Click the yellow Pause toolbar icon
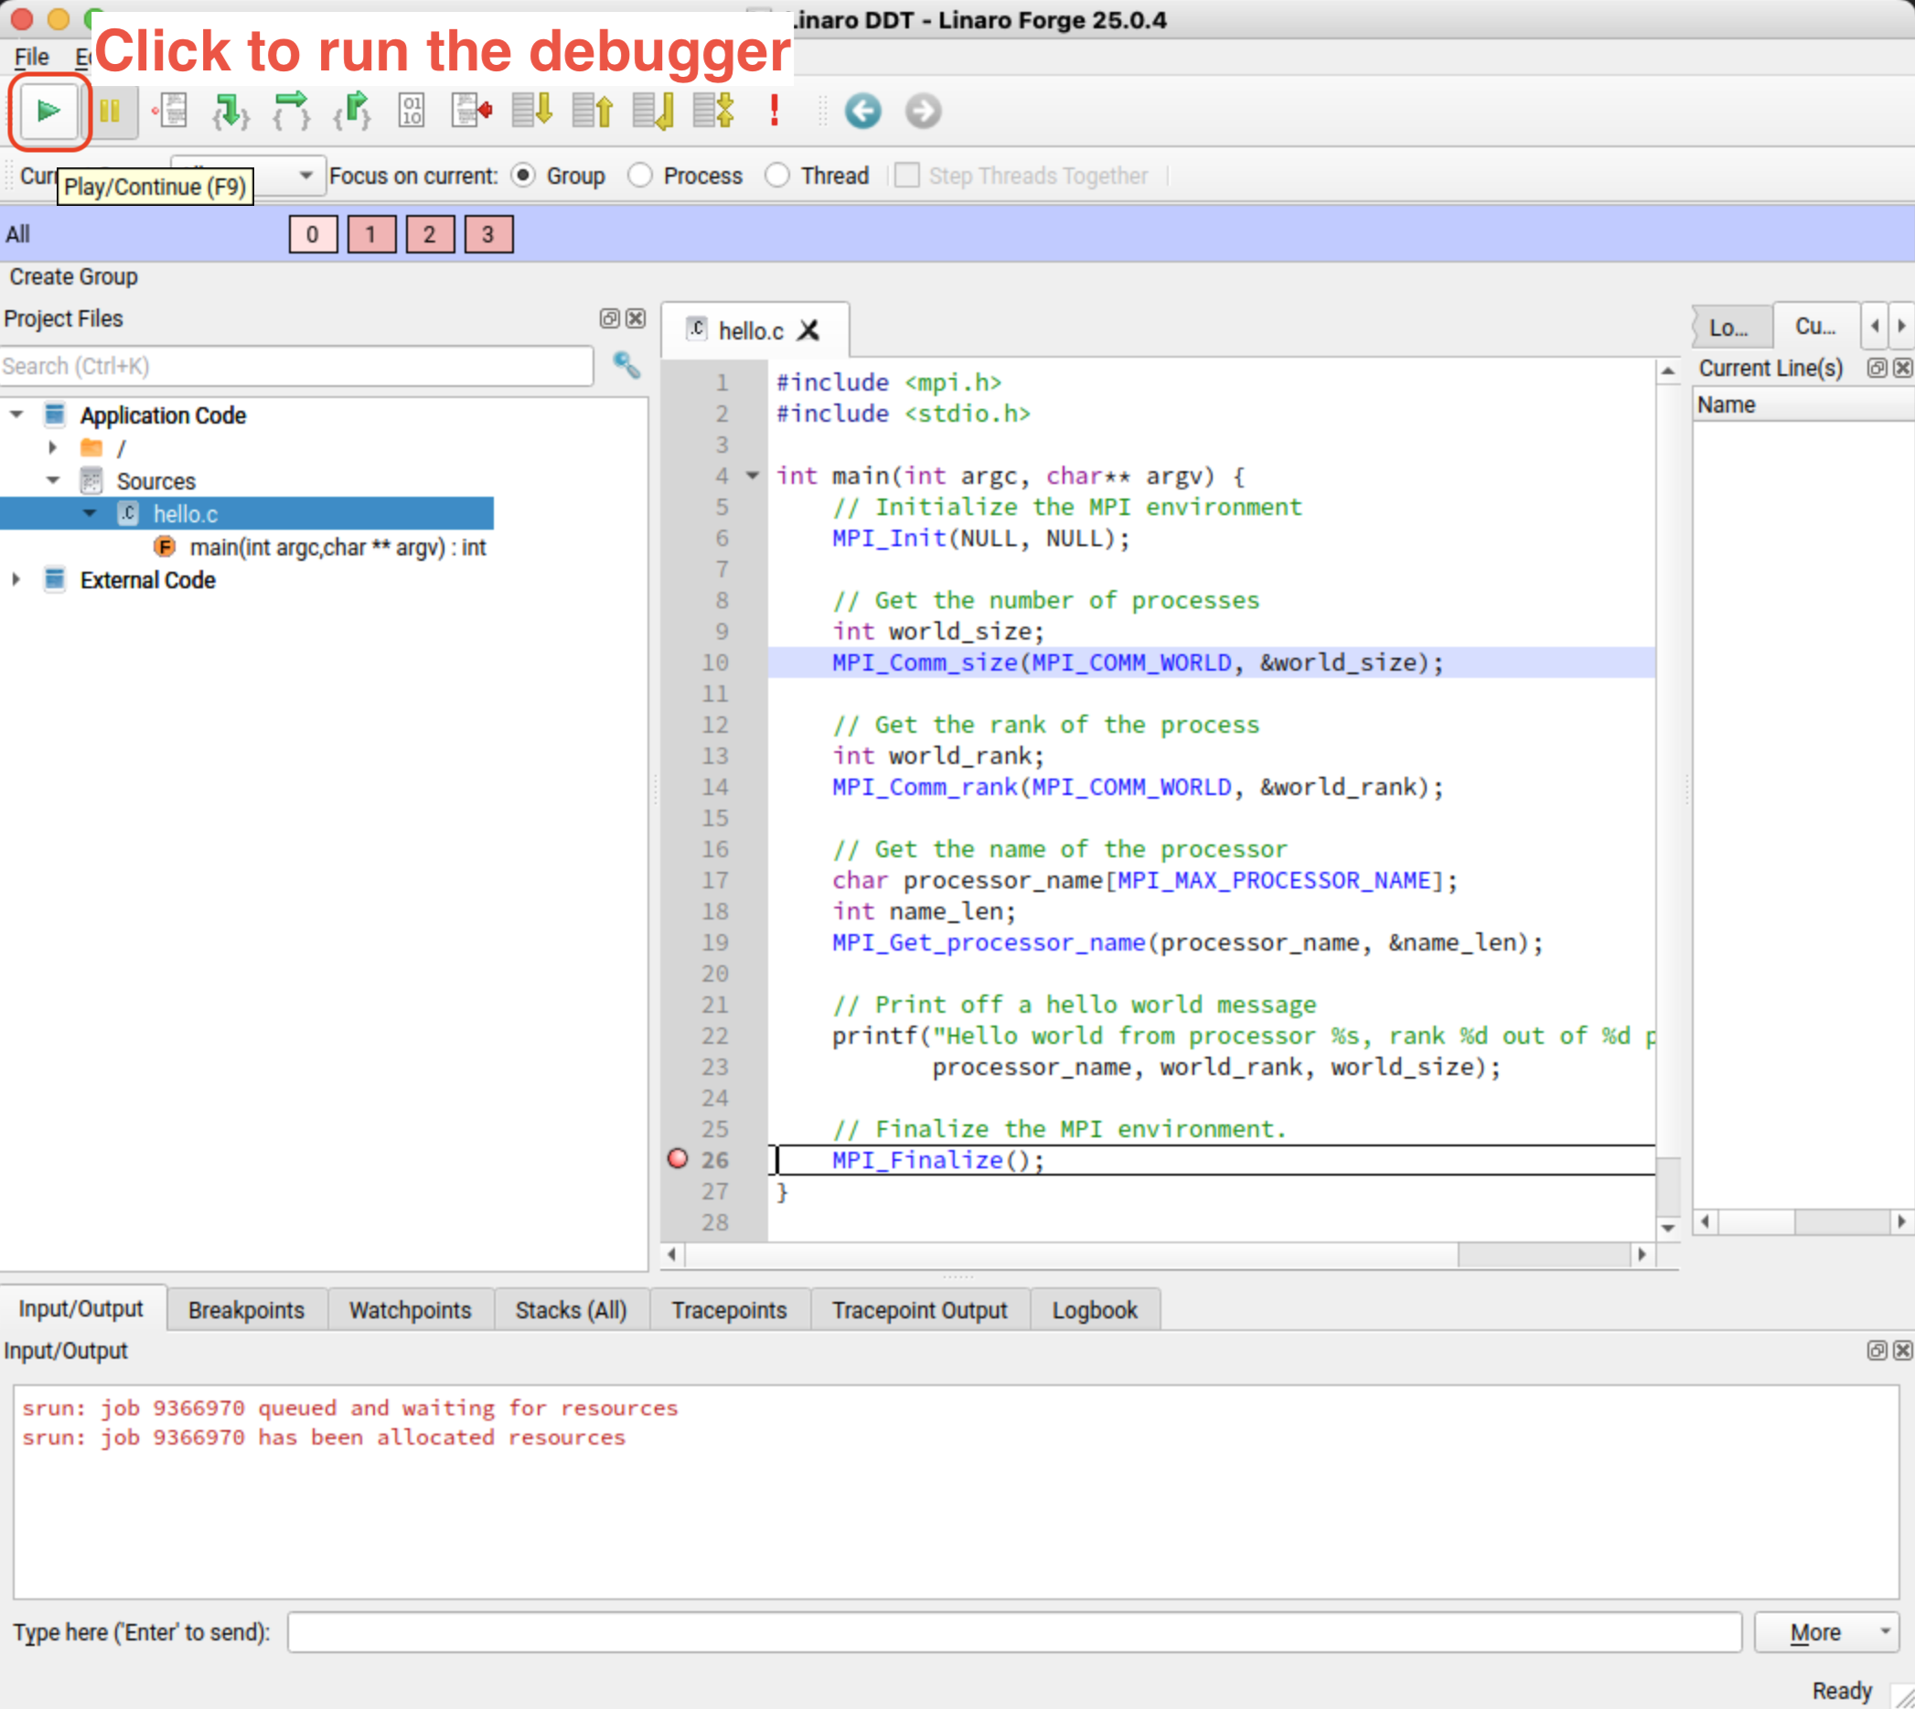The width and height of the screenshot is (1915, 1709). coord(110,111)
